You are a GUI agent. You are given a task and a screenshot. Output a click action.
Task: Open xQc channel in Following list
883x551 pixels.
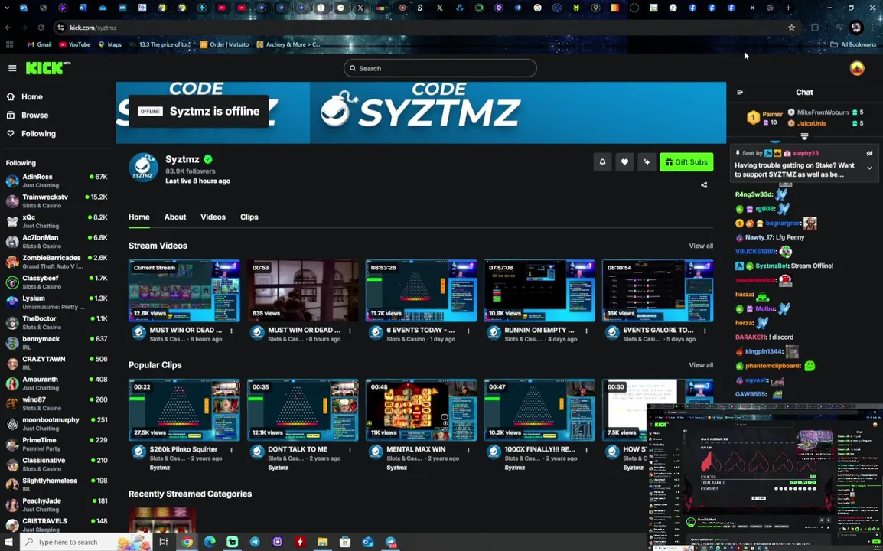tap(57, 221)
